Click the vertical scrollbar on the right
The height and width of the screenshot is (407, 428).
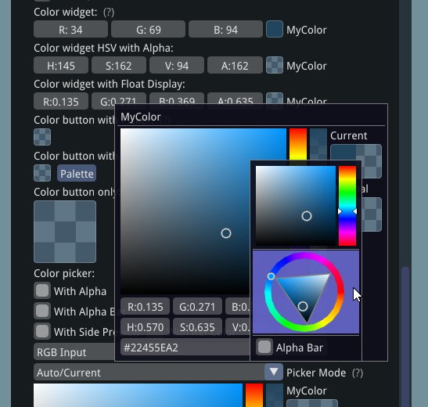tap(405, 337)
